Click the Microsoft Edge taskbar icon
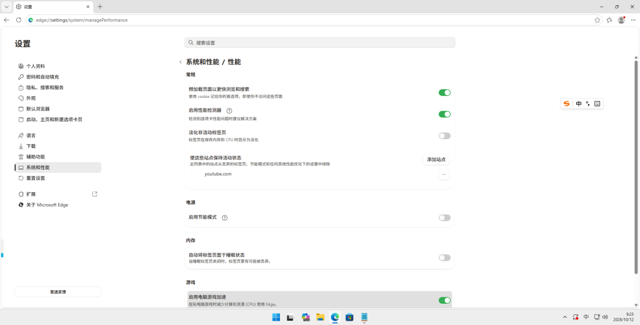 pyautogui.click(x=335, y=318)
